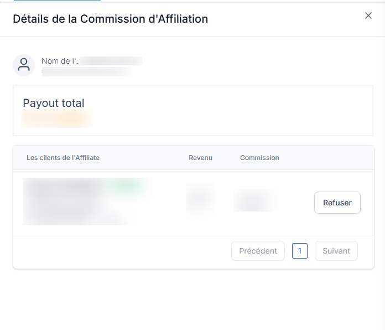This screenshot has width=385, height=330.
Task: Click the green status badge in client row
Action: click(x=126, y=185)
